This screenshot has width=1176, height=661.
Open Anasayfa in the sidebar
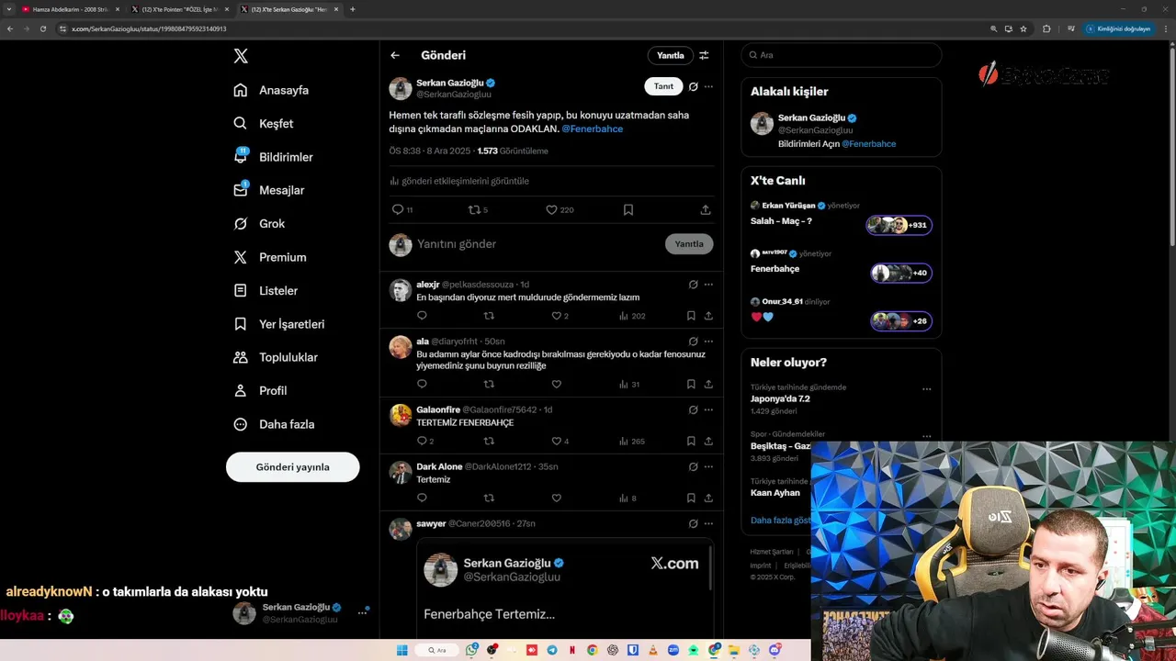(271, 90)
